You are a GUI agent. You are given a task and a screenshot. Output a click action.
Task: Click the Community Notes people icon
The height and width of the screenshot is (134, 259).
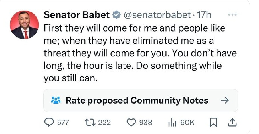pos(56,100)
